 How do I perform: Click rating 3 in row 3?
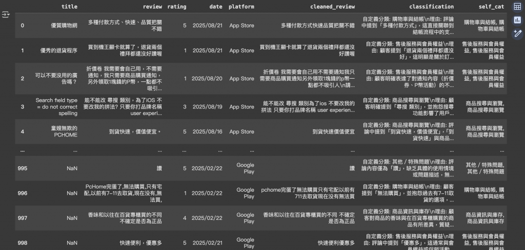[185, 107]
